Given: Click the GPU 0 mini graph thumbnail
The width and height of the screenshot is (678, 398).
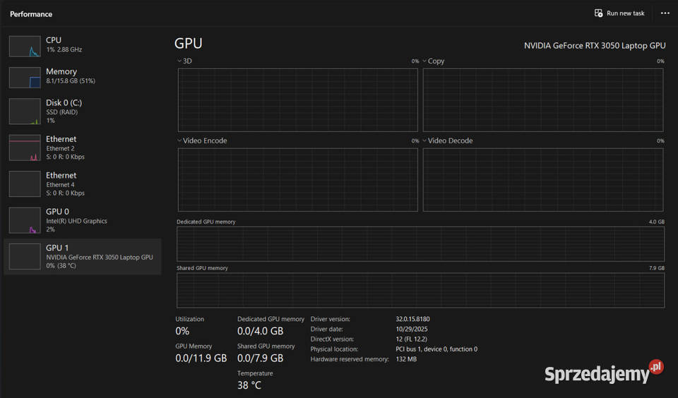Looking at the screenshot, I should [25, 220].
